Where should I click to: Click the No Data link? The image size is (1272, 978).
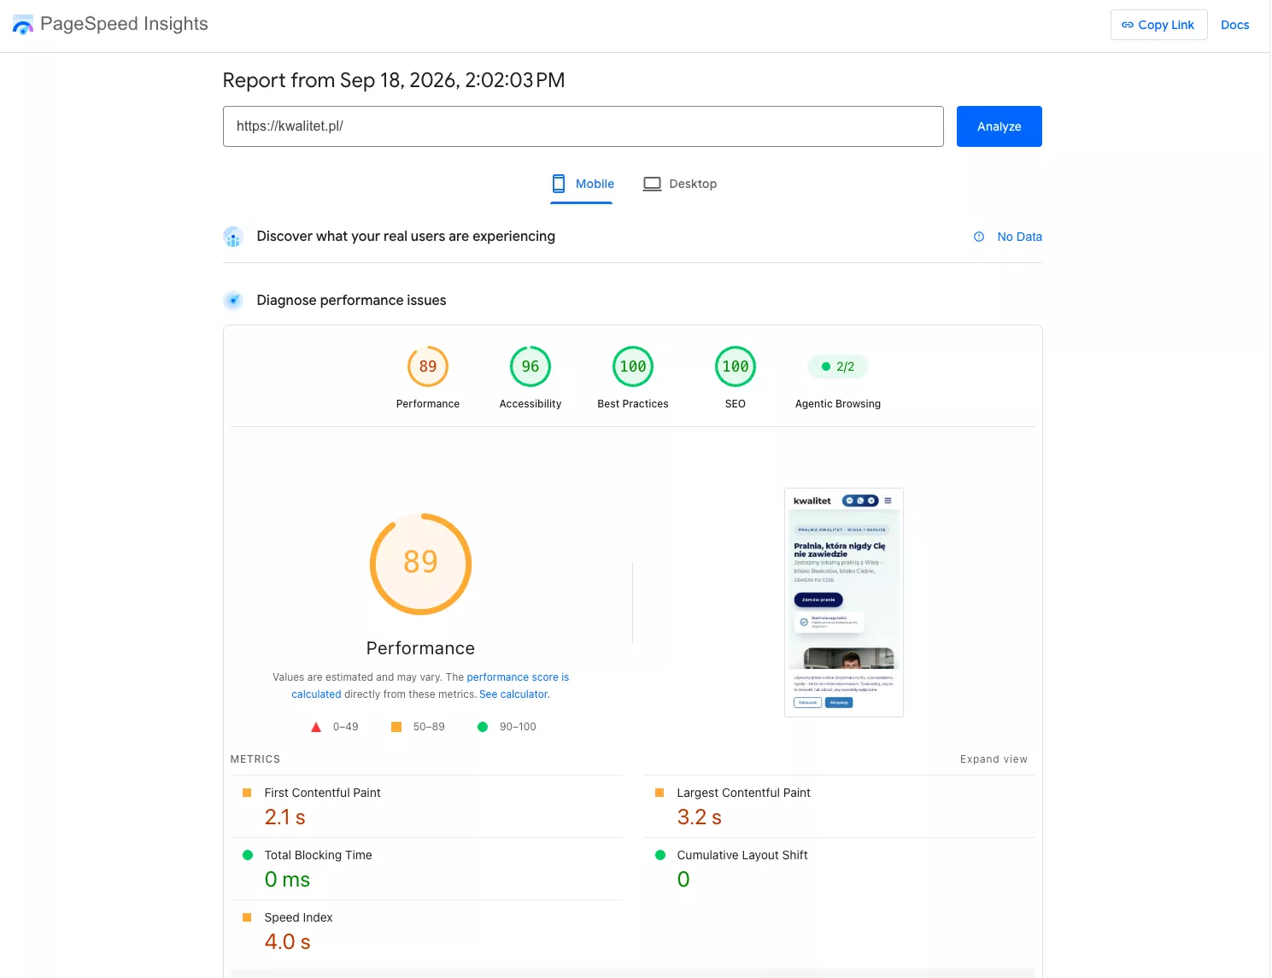[1019, 237]
